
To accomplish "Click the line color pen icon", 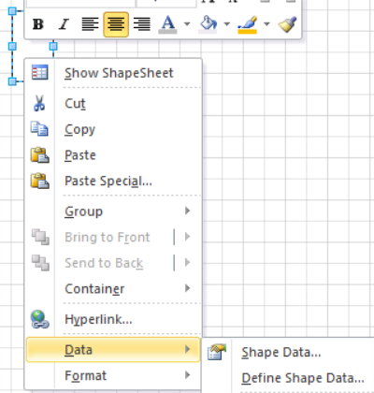I will coord(248,24).
